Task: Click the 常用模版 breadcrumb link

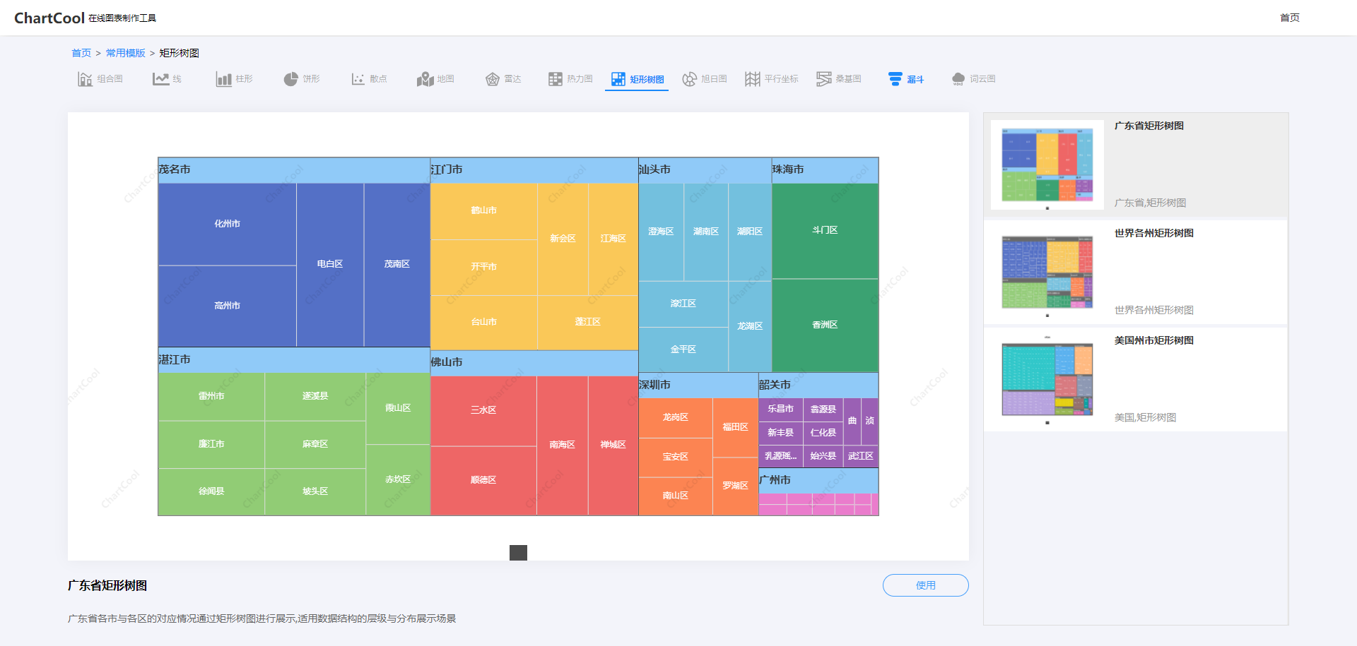Action: point(125,53)
